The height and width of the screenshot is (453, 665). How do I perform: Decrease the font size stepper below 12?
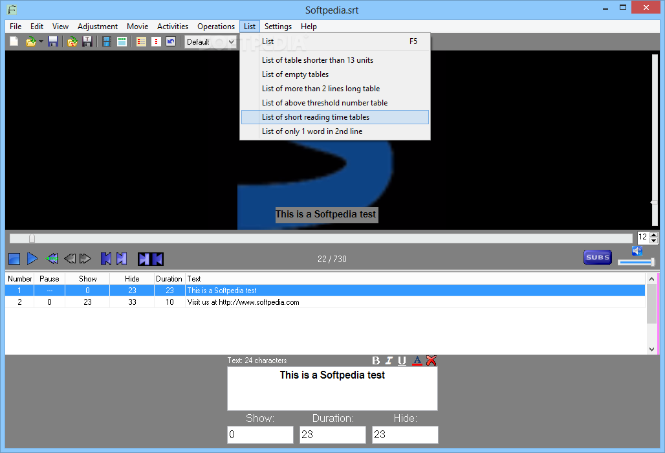[653, 241]
